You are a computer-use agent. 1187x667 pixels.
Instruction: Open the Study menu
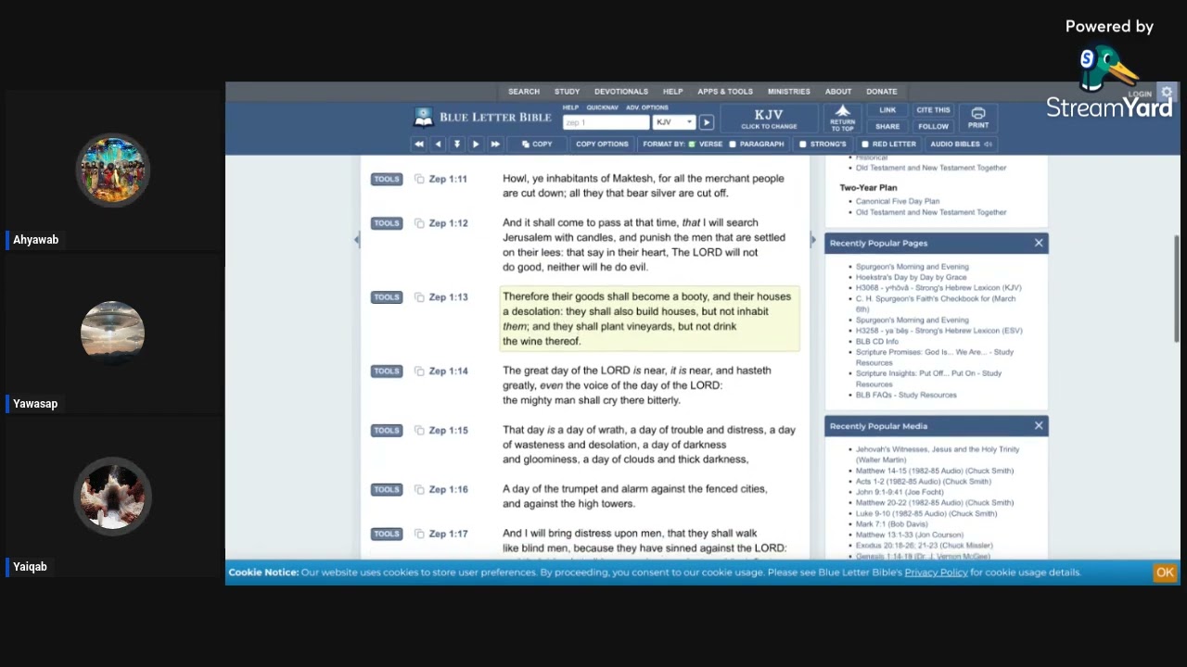567,92
